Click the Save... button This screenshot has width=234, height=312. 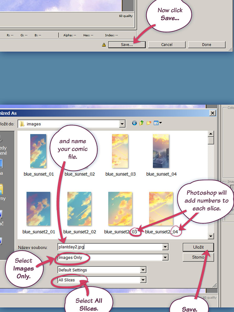click(127, 45)
